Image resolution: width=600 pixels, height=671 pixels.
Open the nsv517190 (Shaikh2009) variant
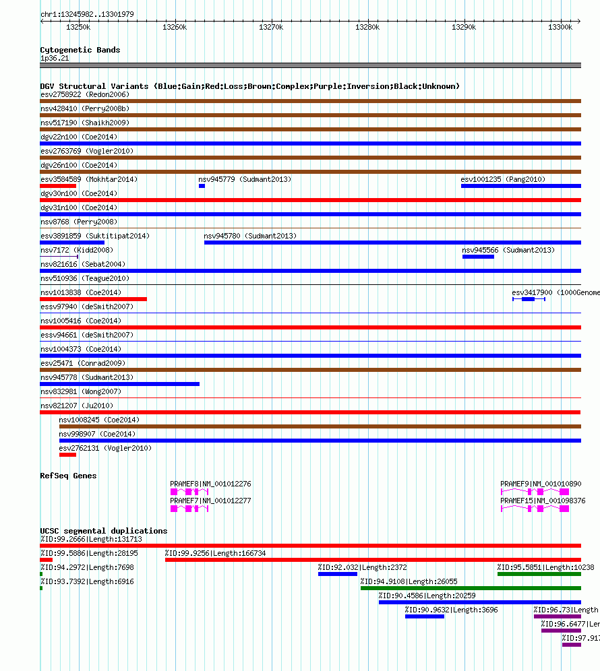85,123
